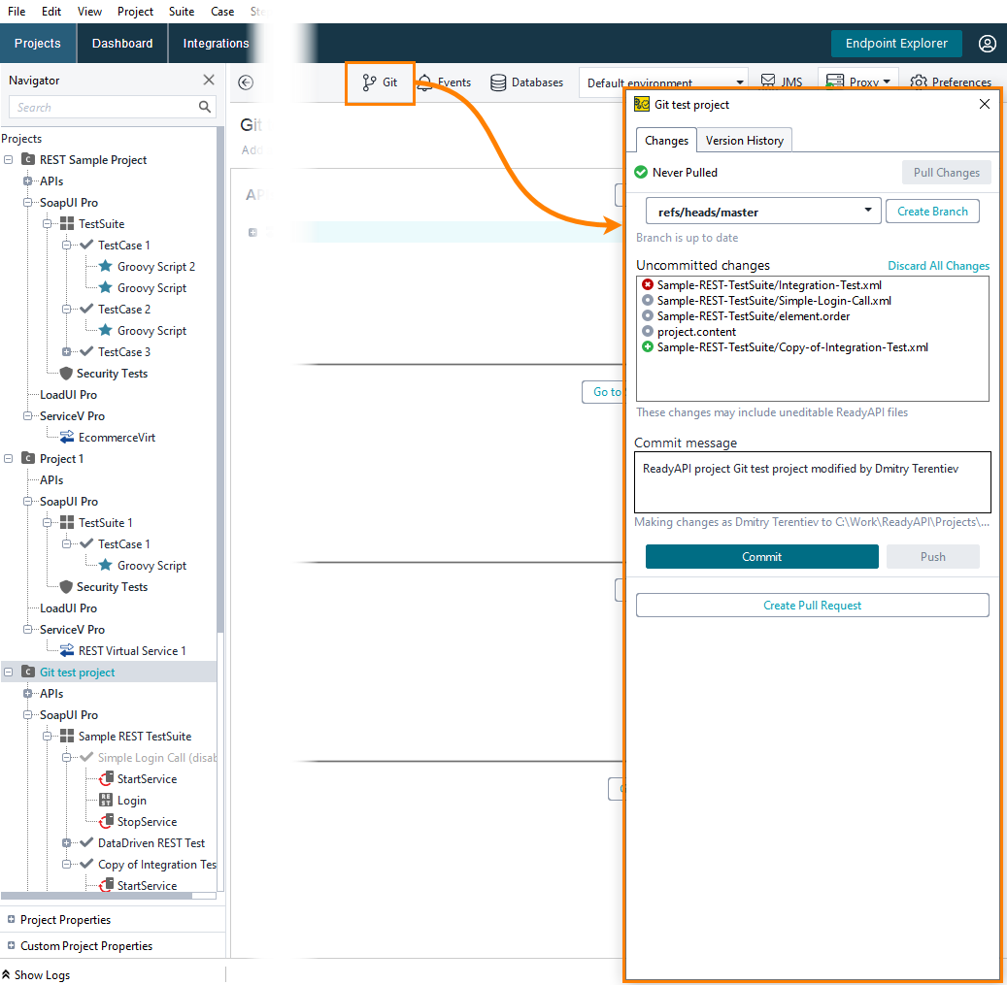The image size is (1007, 985).
Task: Click the Navigator horizontal scrollbar
Action: click(96, 896)
